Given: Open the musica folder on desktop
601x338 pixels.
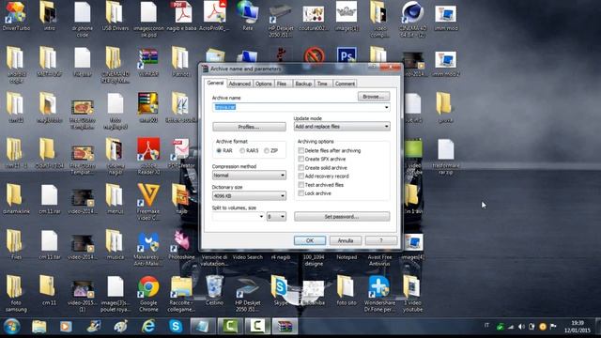Looking at the screenshot, I should 115,244.
